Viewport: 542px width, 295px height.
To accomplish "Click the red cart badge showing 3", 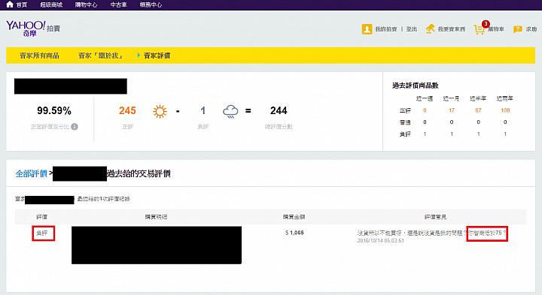I will pyautogui.click(x=486, y=24).
